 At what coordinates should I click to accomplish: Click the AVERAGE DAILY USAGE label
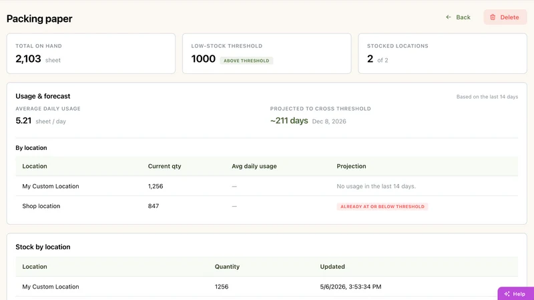[x=48, y=109]
